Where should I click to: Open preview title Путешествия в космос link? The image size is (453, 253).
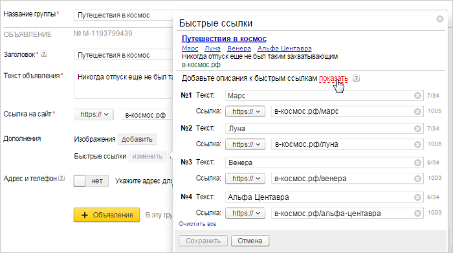click(x=224, y=38)
